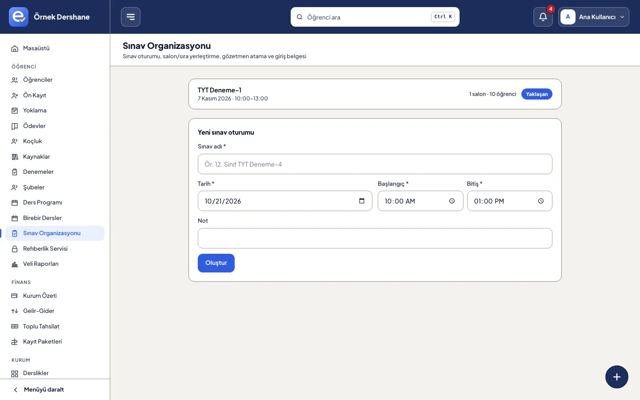Focus the Sınav adı input field
Image resolution: width=640 pixels, height=400 pixels.
click(375, 164)
